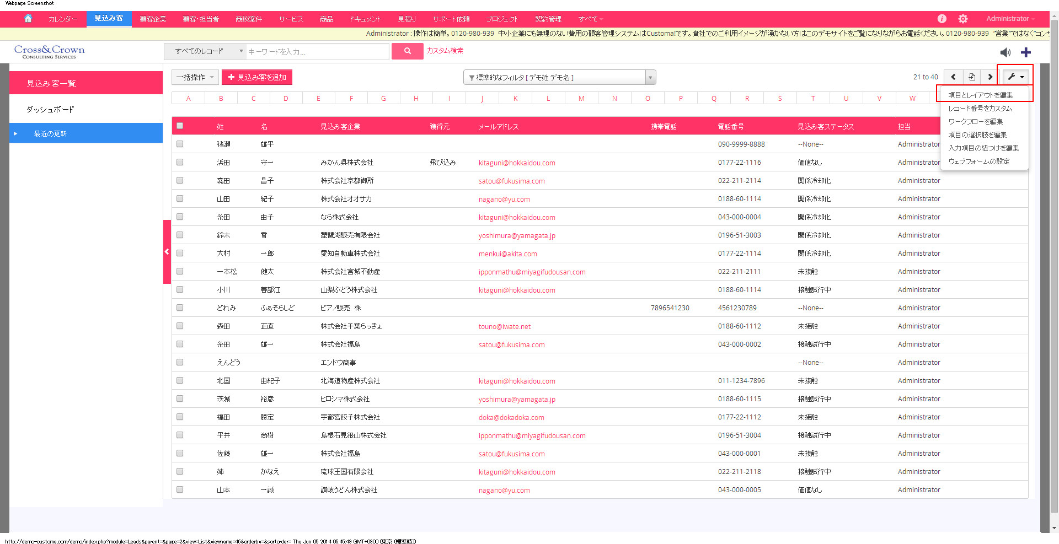Go to next page arrow
The image size is (1059, 544).
pyautogui.click(x=990, y=77)
